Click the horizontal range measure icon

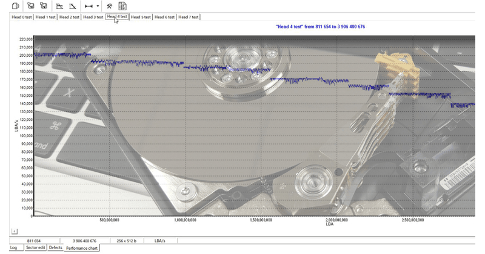pyautogui.click(x=89, y=6)
